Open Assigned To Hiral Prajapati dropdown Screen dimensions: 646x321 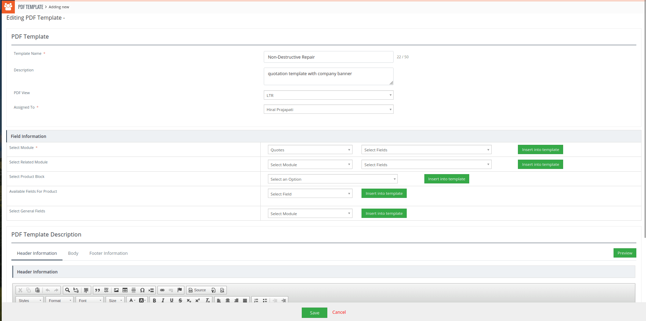[x=328, y=109]
